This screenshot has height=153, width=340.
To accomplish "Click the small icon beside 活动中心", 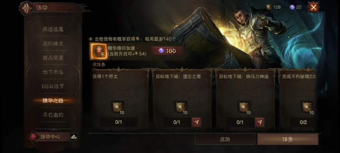I will [x=74, y=137].
